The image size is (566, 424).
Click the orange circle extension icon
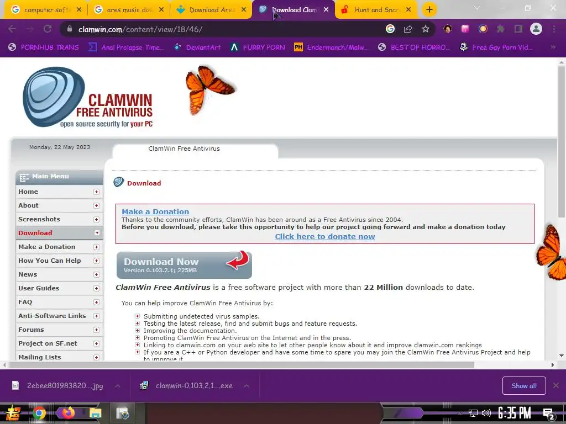483,29
